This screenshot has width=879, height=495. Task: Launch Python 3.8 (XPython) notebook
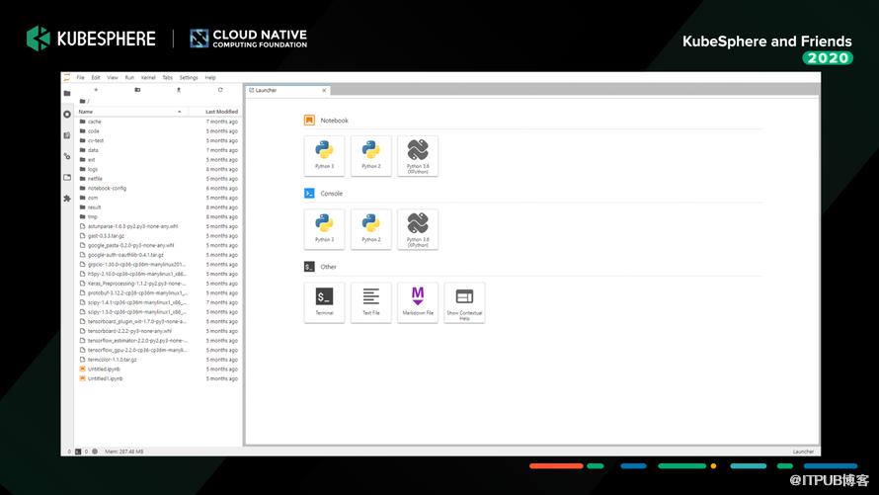tap(418, 156)
